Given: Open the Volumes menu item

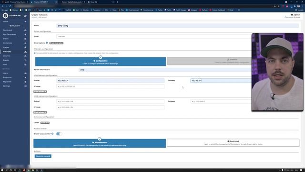Looking at the screenshot, I should tap(6, 56).
